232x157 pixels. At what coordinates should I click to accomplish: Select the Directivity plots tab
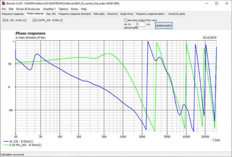176,14
